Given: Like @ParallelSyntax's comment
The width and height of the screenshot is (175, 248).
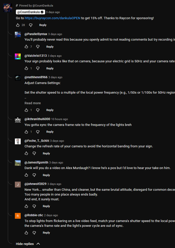Looking at the screenshot, I should click(x=26, y=47).
